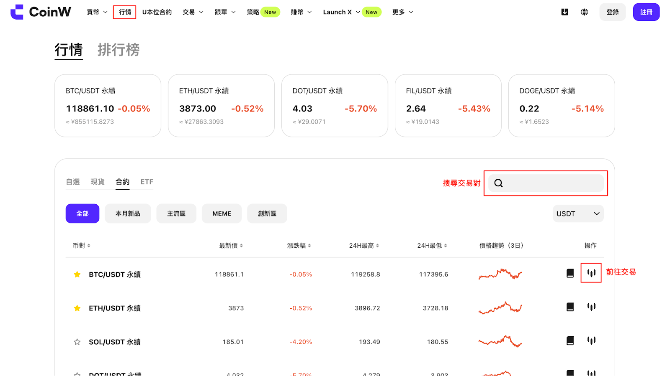Screen dimensions: 670x376
Task: Remove BTC/USDT from favorites with its star
Action: point(77,274)
